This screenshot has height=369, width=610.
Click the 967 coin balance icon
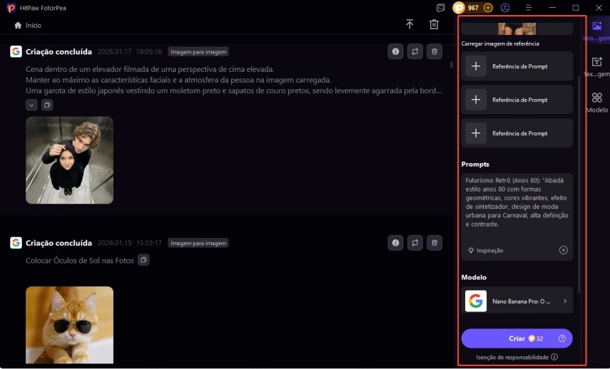tap(459, 7)
